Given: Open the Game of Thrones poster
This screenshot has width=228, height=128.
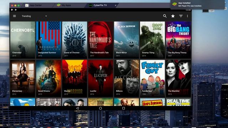Looking at the screenshot, I should tap(74, 40).
